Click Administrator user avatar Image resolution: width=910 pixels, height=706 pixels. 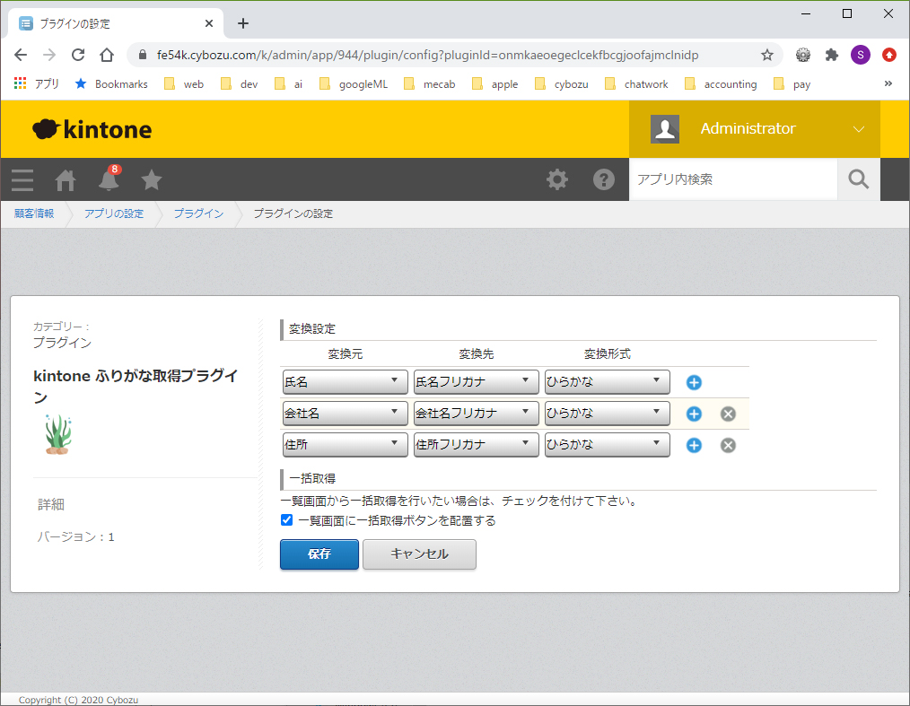coord(664,129)
